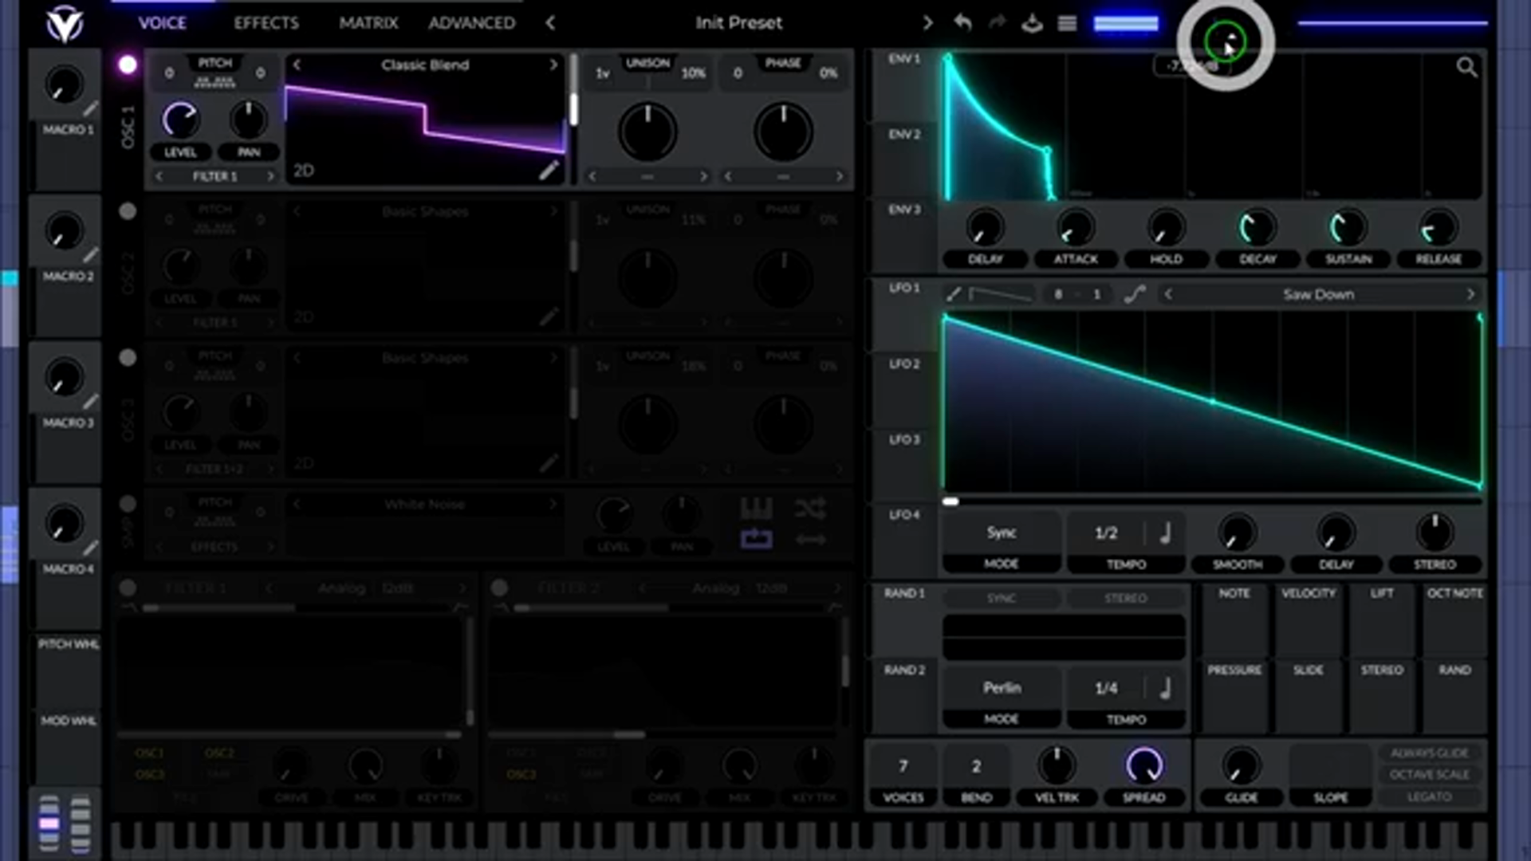Click the undo arrow icon
The width and height of the screenshot is (1531, 861).
[x=962, y=23]
